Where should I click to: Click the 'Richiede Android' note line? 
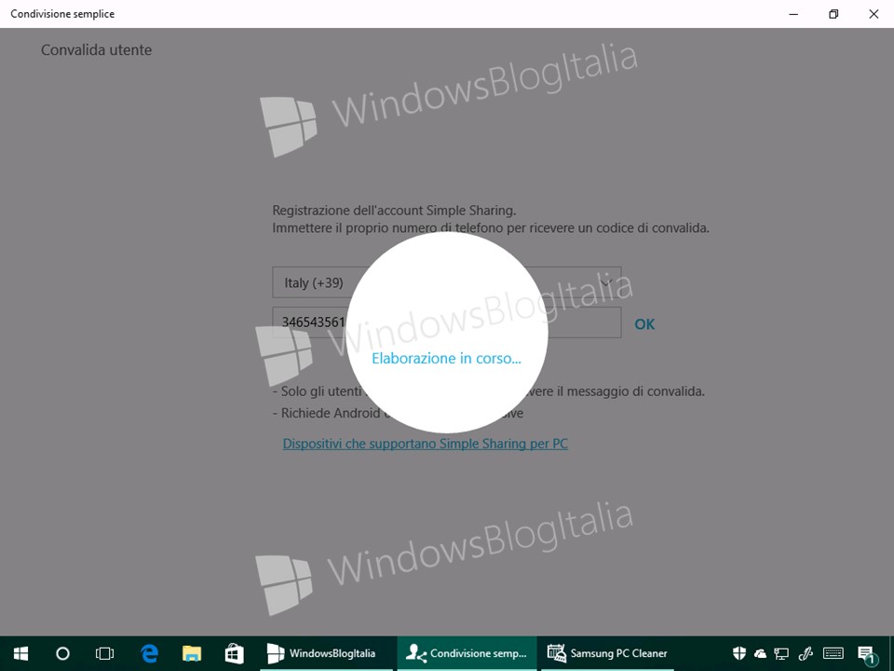(398, 413)
